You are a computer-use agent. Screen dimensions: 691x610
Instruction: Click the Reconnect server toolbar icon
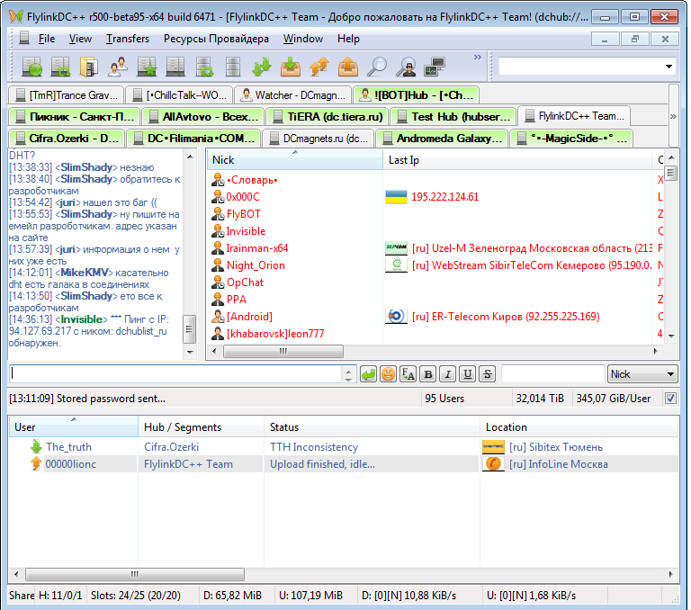pyautogui.click(x=60, y=67)
